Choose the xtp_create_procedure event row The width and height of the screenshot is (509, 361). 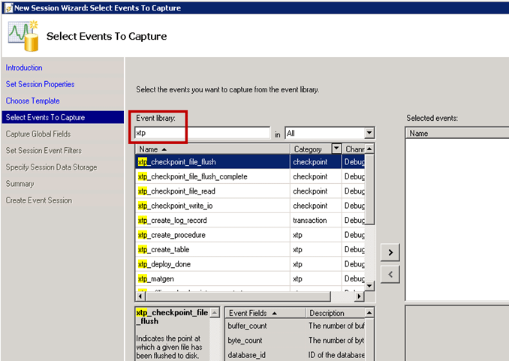pos(171,235)
